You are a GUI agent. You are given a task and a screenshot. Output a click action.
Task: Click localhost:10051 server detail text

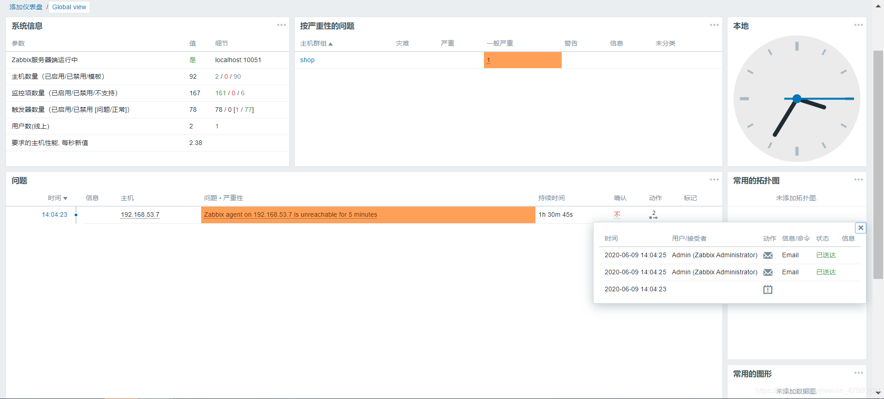coord(238,60)
